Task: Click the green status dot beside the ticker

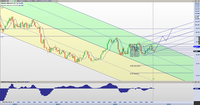Action: pos(15,1)
